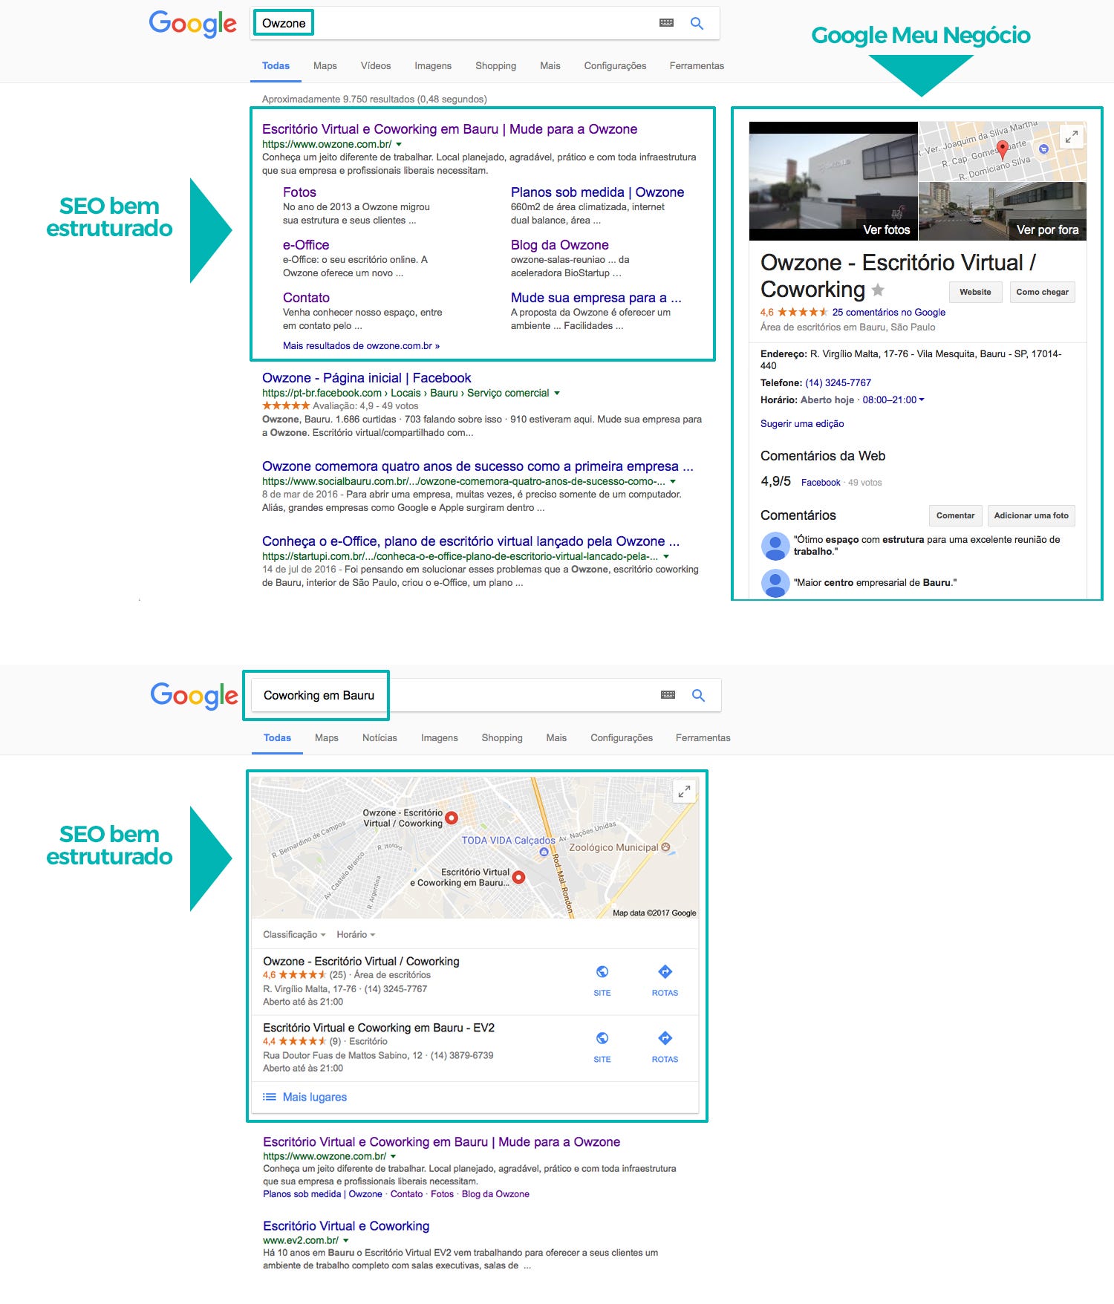Click the Website button in knowledge panel
Viewport: 1114px width, 1304px height.
pos(975,293)
